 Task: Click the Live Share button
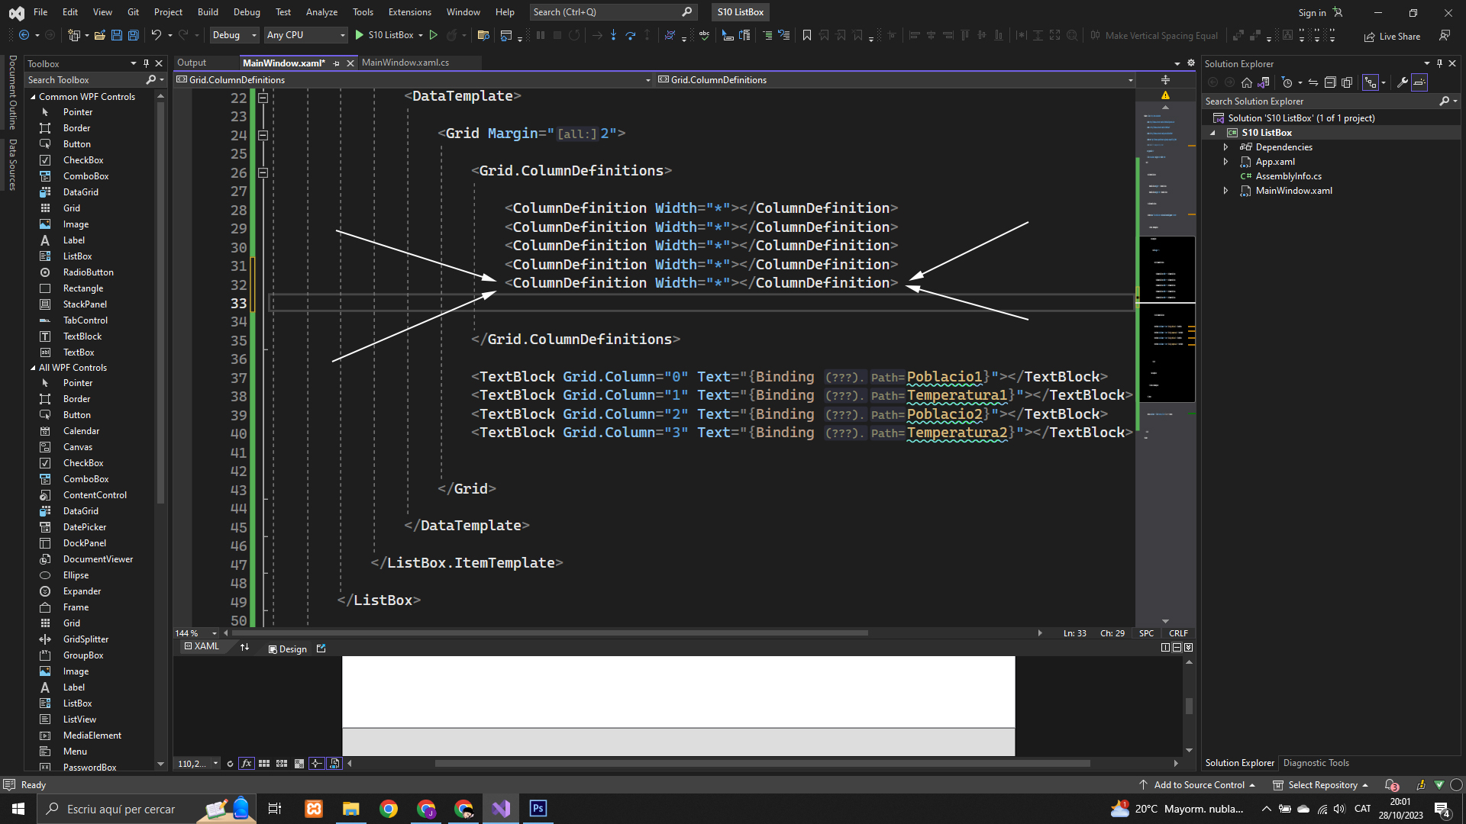coord(1392,36)
